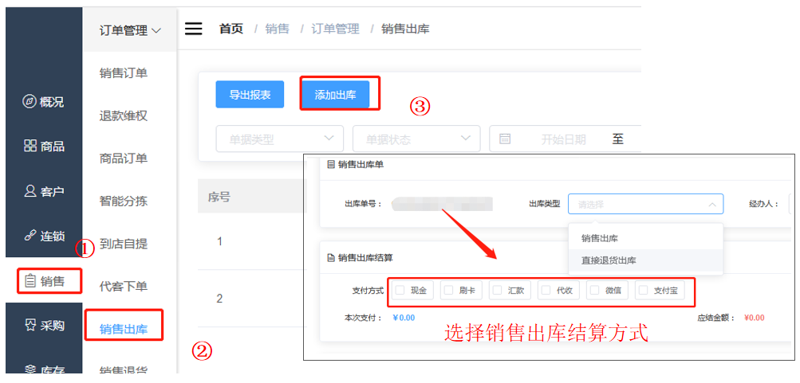Click table row number 1
800x383 pixels.
click(x=219, y=241)
